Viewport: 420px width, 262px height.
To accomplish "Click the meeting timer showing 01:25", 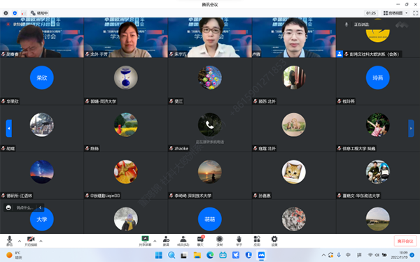I will pyautogui.click(x=371, y=13).
